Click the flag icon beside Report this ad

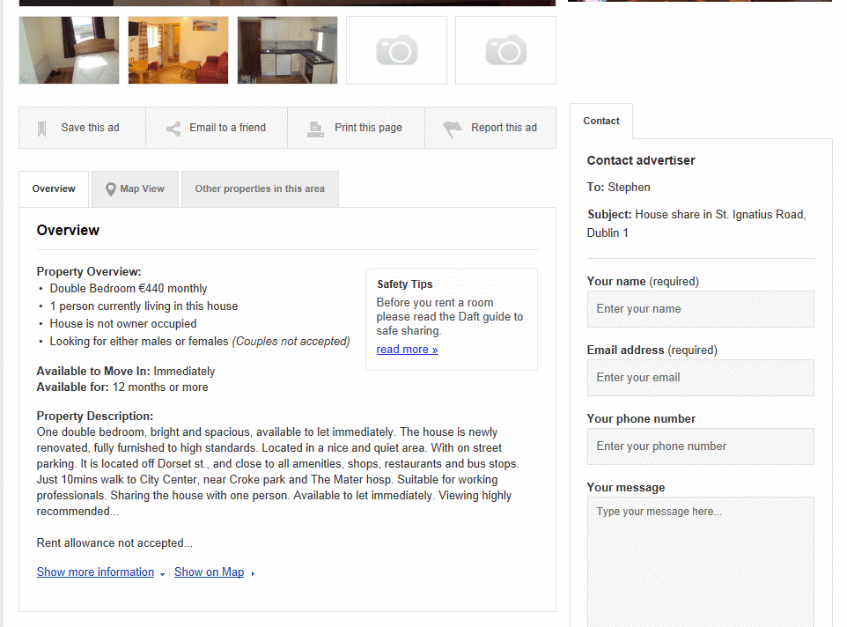point(453,129)
